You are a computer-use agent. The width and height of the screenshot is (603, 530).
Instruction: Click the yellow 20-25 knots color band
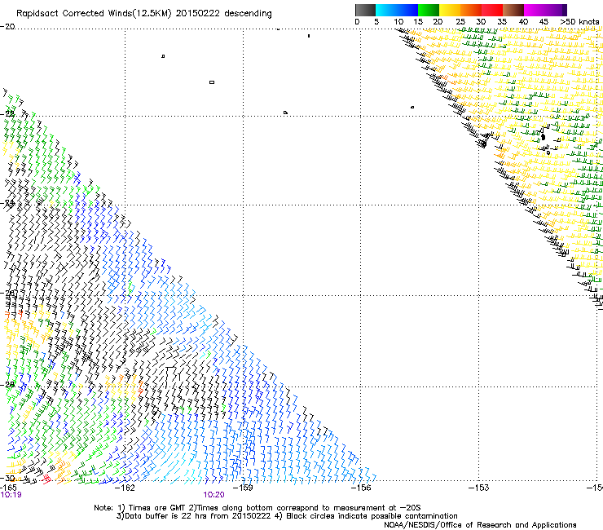[x=450, y=10]
